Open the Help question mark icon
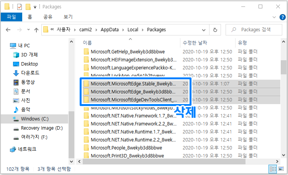This screenshot has width=288, height=175. pyautogui.click(x=282, y=17)
